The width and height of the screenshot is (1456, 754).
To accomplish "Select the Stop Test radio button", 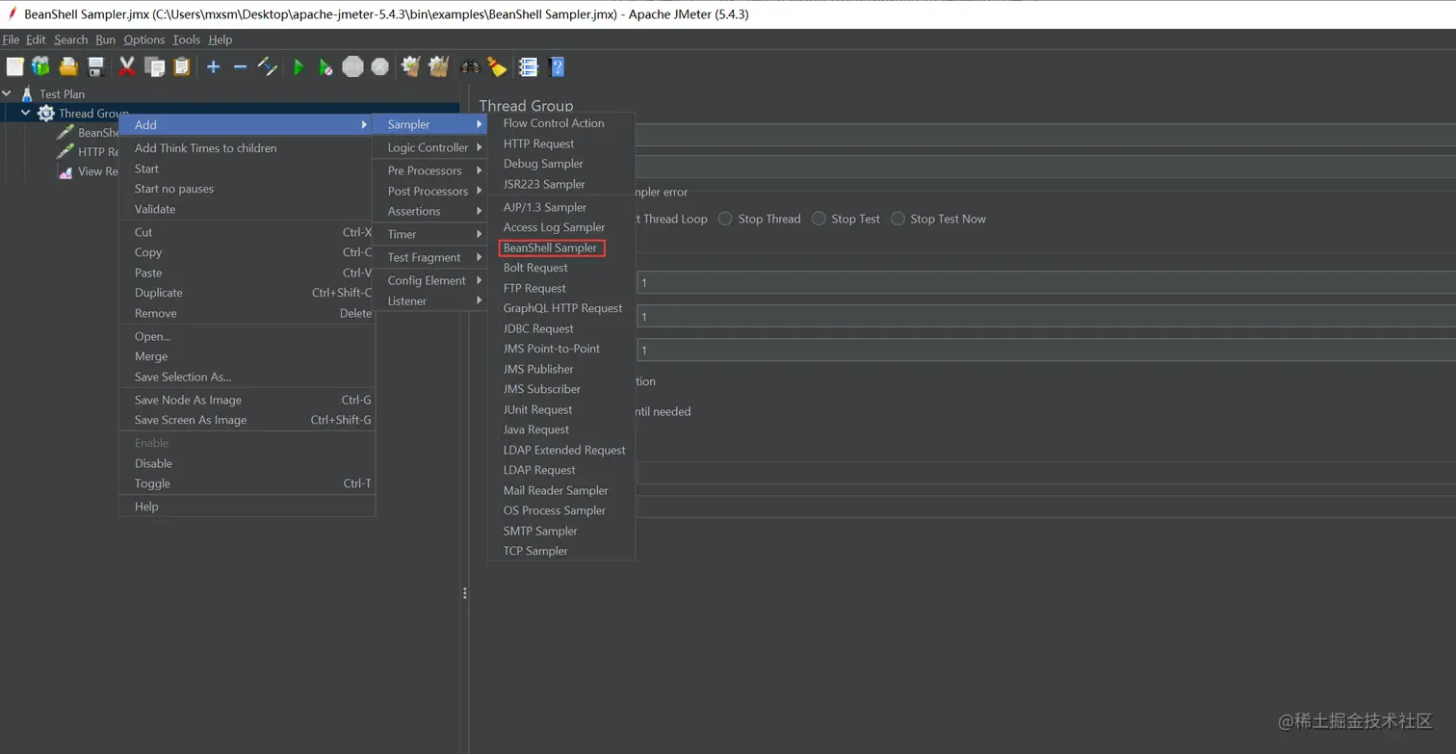I will 819,219.
